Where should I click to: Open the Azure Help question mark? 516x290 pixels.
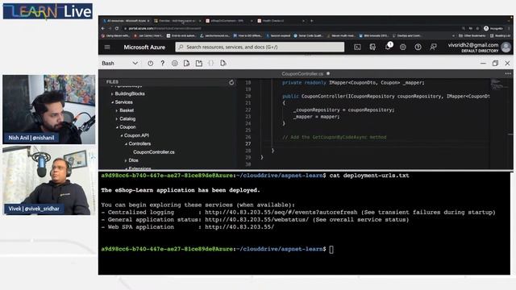coord(418,47)
